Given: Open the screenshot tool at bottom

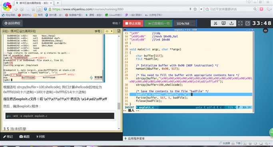Looking at the screenshot, I should (x=24, y=137).
